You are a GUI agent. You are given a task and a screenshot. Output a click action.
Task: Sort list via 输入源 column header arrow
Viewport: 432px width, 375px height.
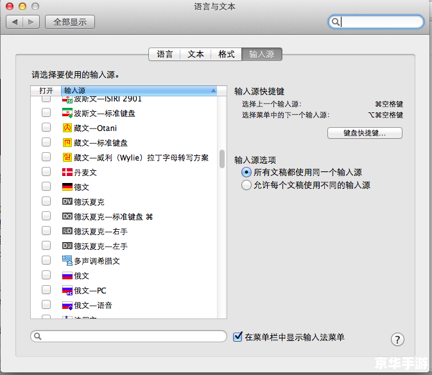coord(213,91)
